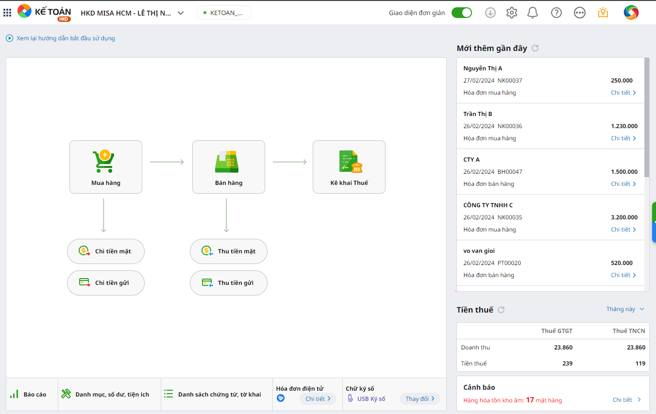Open Chi tiết for CÔNG TY TNHH C
The height and width of the screenshot is (414, 656).
623,230
